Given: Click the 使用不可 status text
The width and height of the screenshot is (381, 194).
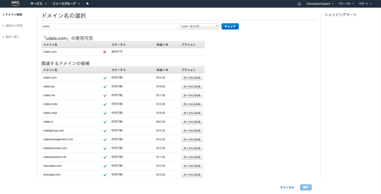Looking at the screenshot, I should (x=117, y=52).
